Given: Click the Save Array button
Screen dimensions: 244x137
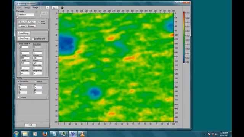Looking at the screenshot, I should pyautogui.click(x=24, y=38).
